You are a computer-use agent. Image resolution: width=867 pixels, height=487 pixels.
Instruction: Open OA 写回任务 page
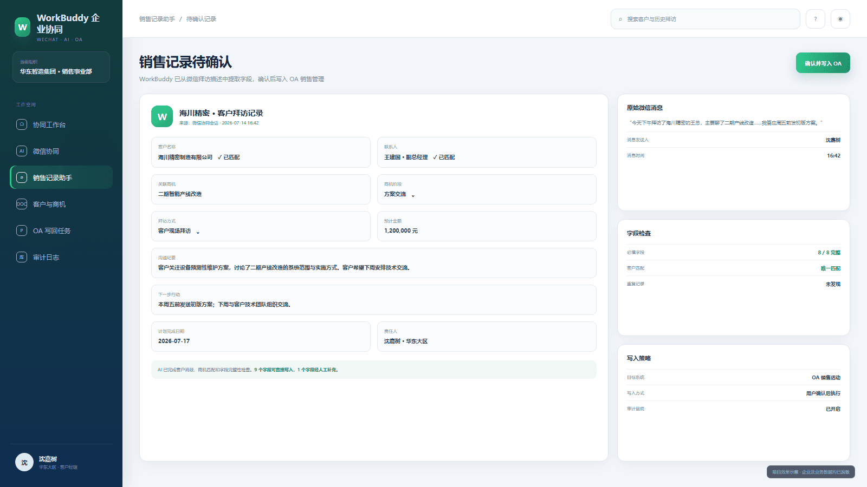(61, 231)
